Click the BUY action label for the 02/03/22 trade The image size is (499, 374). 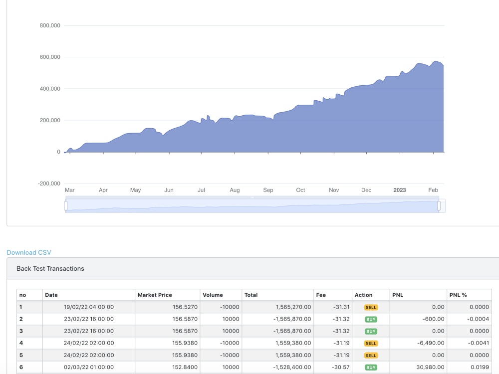(370, 367)
